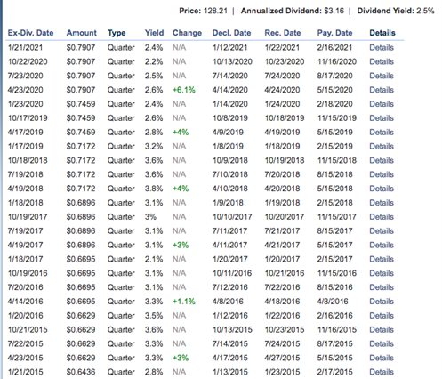View Details for 1/18/2017 dividend
Viewport: 442px width, 379px height.
click(382, 259)
